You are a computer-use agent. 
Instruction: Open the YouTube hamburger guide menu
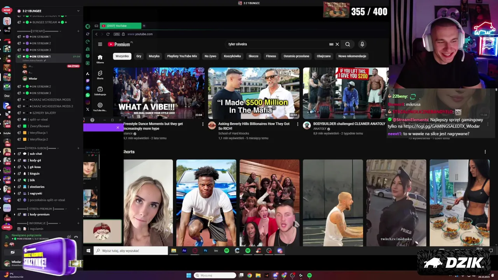[100, 44]
